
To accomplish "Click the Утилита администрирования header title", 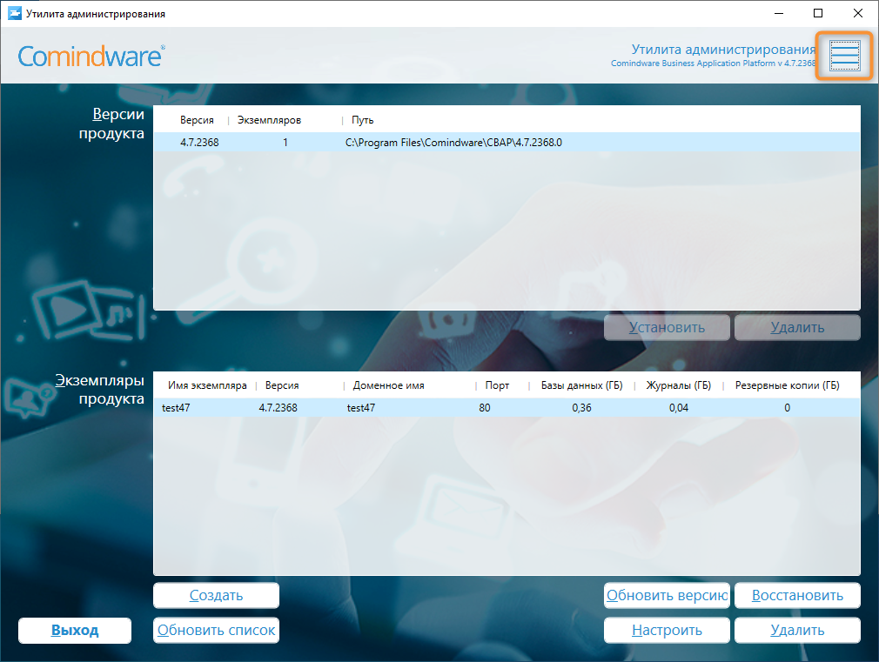I will point(723,50).
